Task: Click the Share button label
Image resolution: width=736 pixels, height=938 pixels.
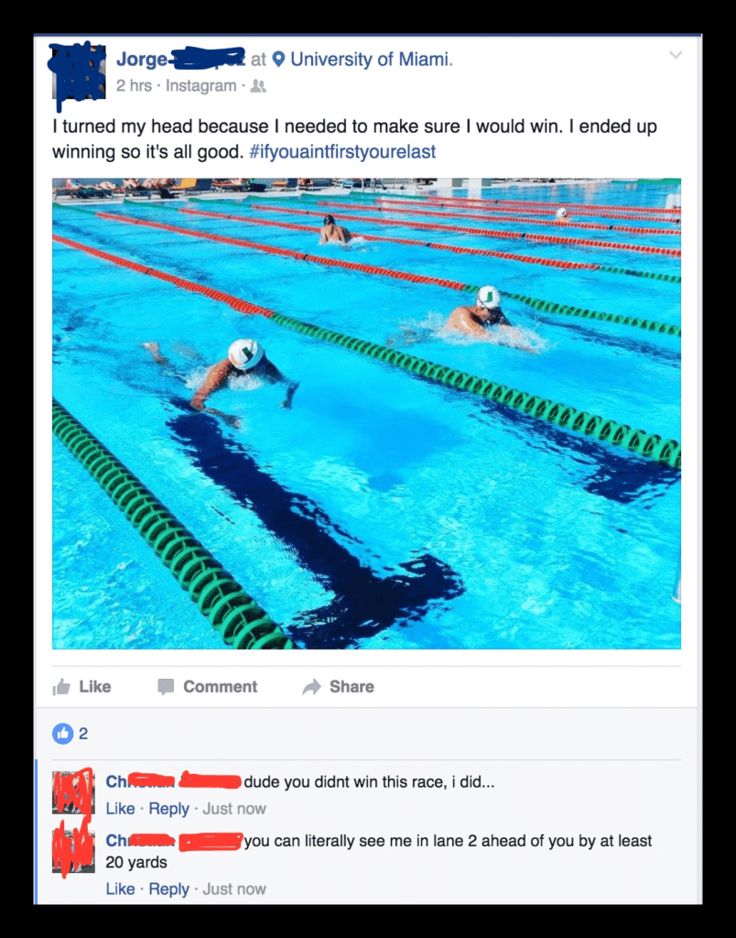Action: pyautogui.click(x=352, y=687)
